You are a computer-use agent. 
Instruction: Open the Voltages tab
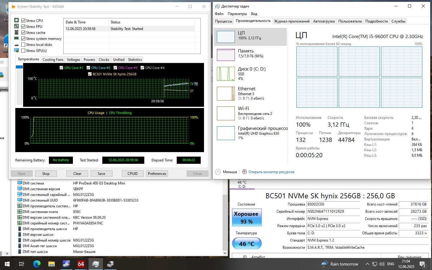[73, 60]
